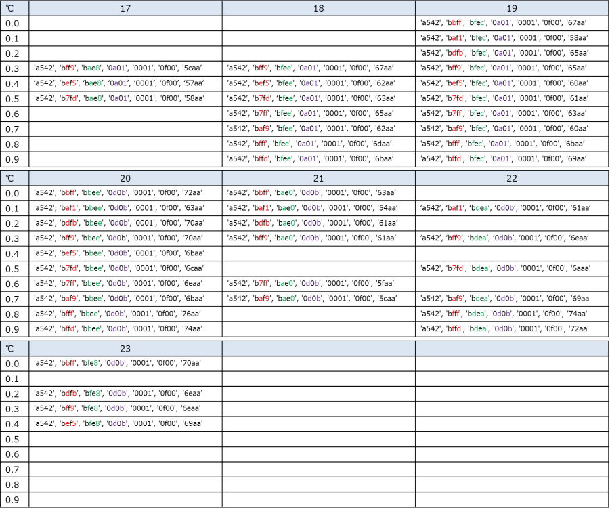This screenshot has width=610, height=510.
Task: Select the 21 column header cell
Action: pos(318,178)
